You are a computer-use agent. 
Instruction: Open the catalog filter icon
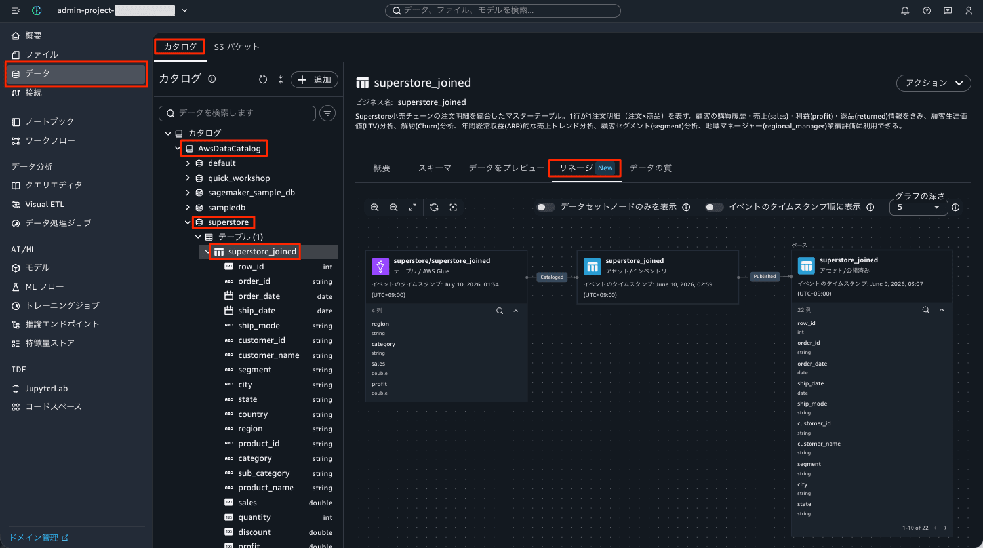click(327, 113)
